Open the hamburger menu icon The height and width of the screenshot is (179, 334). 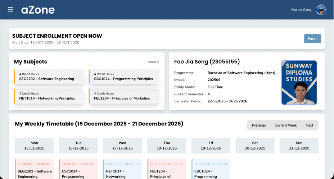[10, 10]
